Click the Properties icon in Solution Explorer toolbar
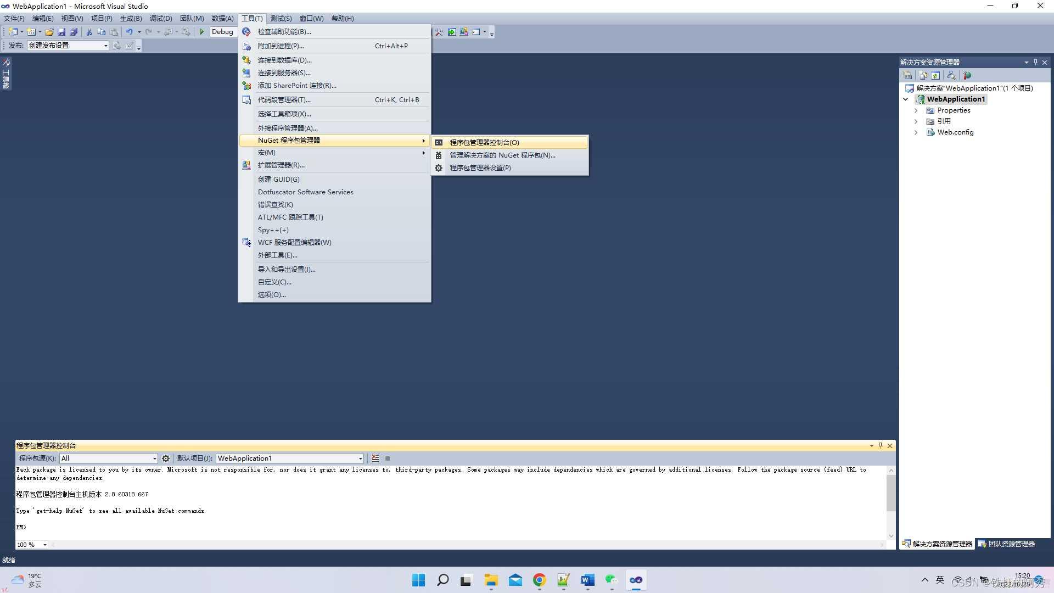The width and height of the screenshot is (1054, 593). tap(907, 76)
